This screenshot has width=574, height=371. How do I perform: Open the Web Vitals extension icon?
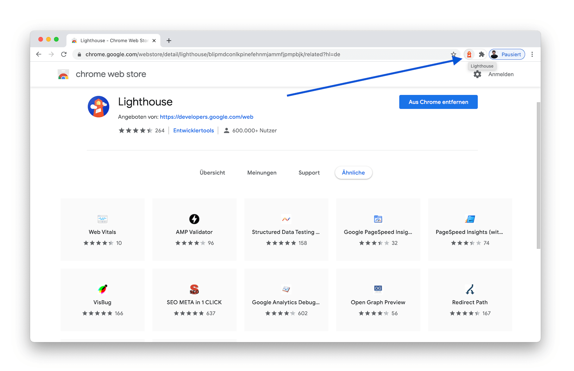[102, 219]
